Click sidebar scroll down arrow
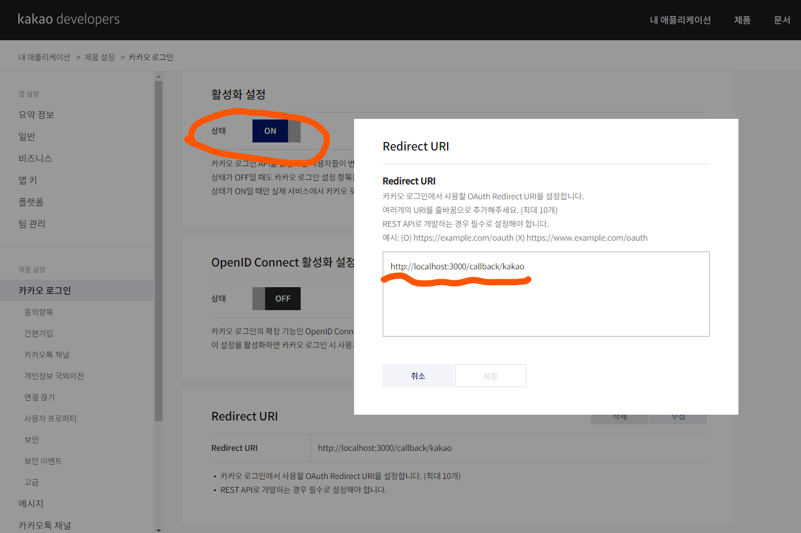801x533 pixels. [x=159, y=530]
